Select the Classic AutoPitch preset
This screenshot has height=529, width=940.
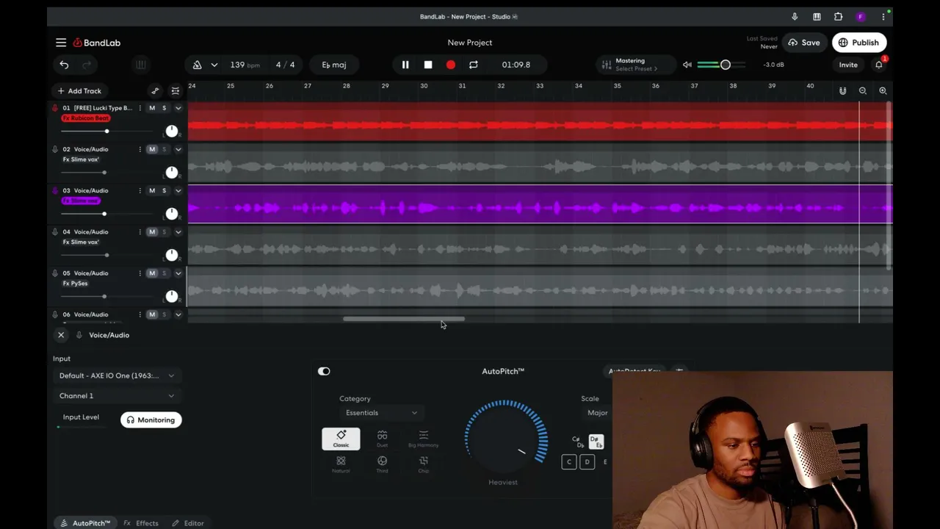(341, 439)
